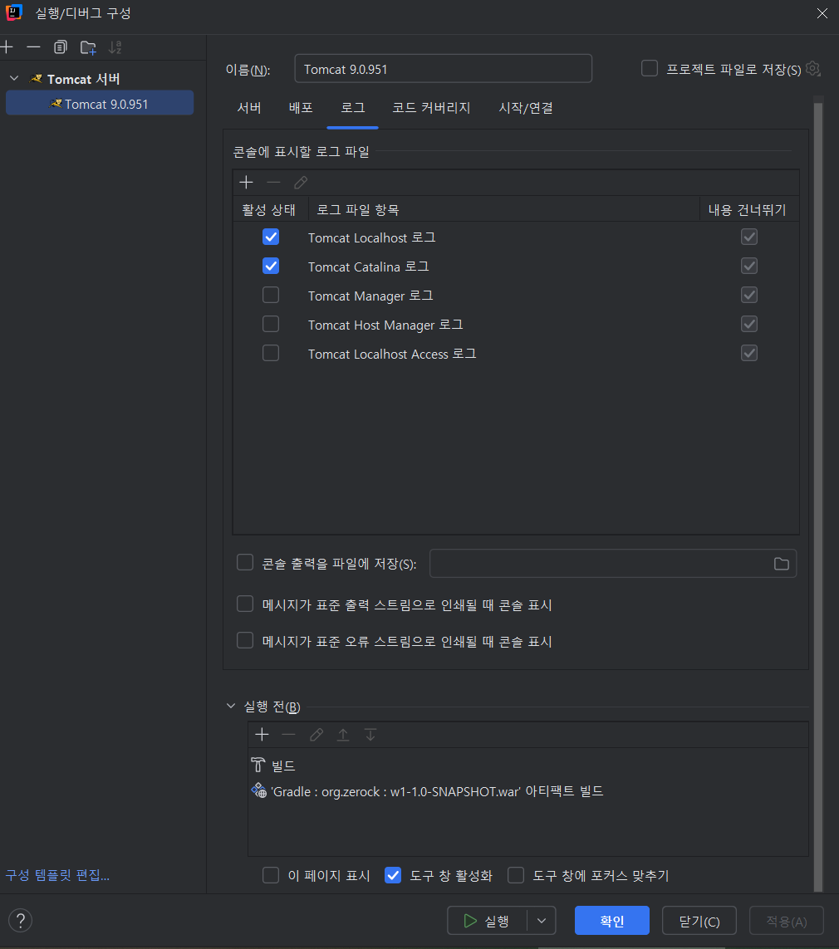Click the 적용(A) apply button

click(x=787, y=921)
